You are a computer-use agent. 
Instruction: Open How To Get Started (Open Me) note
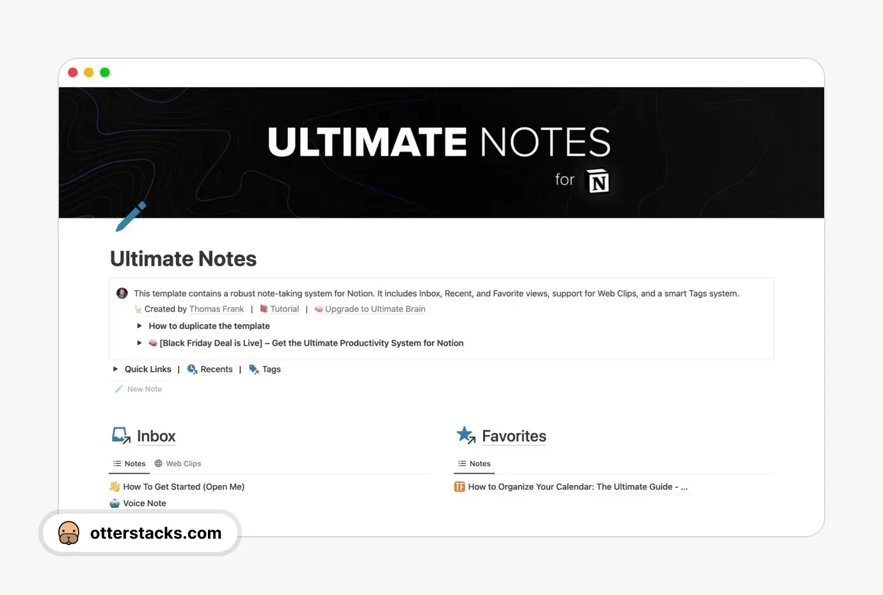click(x=184, y=487)
